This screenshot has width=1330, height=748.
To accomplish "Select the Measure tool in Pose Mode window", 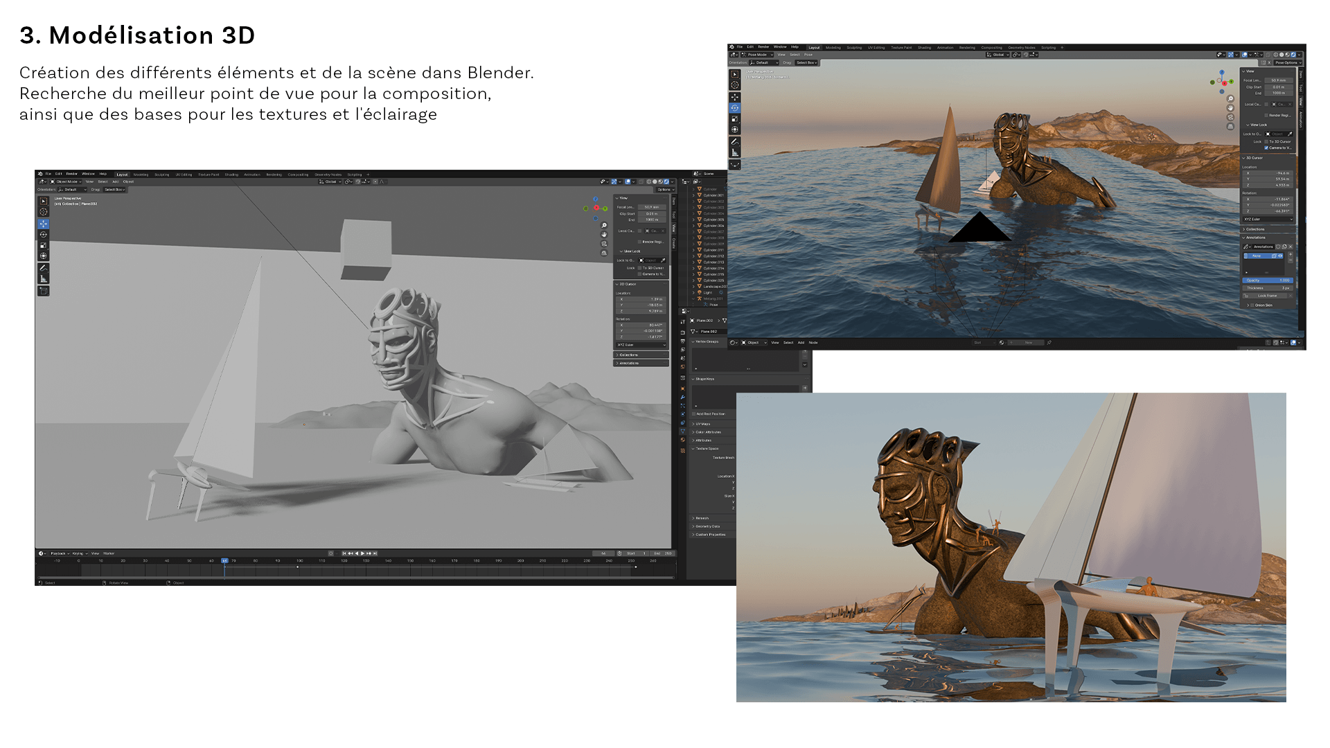I will tap(735, 152).
